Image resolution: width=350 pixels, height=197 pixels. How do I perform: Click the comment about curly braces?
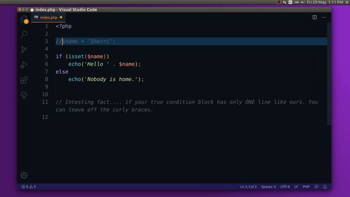(x=187, y=106)
